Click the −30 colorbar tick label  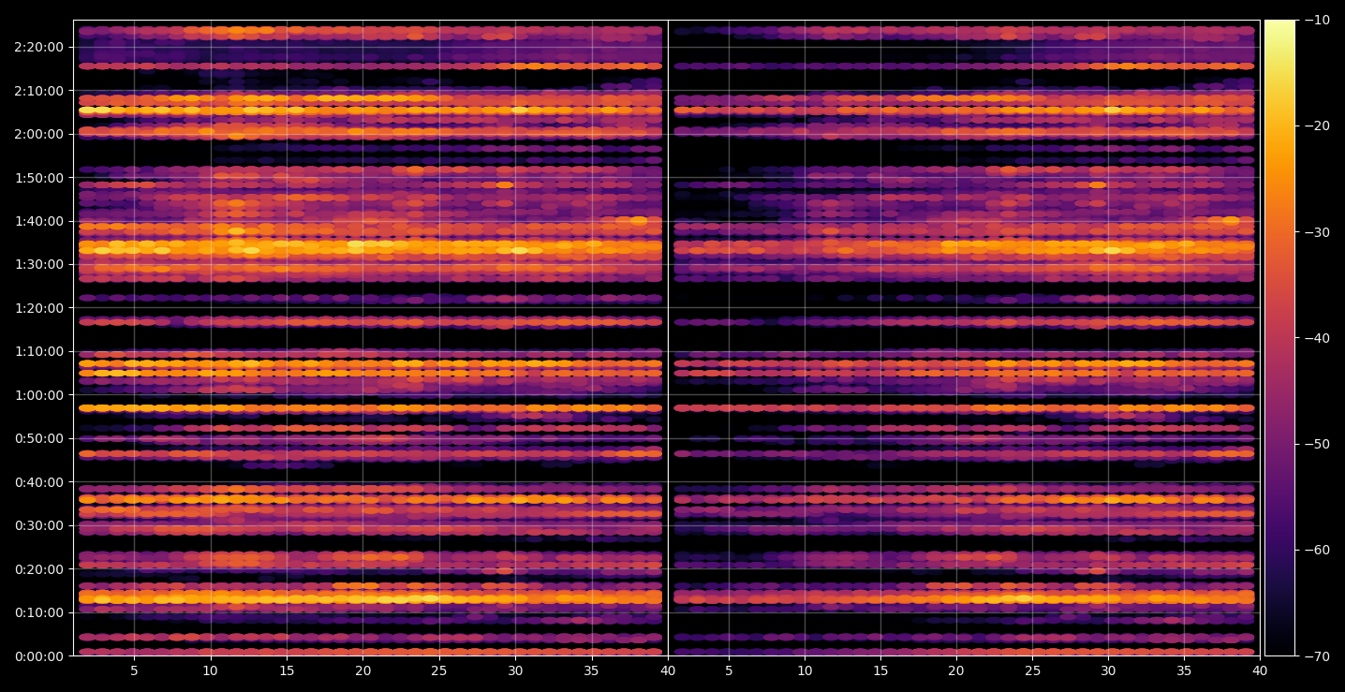[x=1317, y=232]
